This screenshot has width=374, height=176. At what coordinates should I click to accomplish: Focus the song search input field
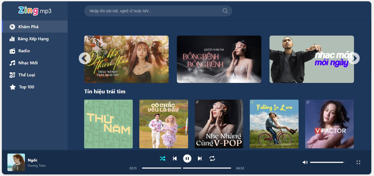coord(158,11)
